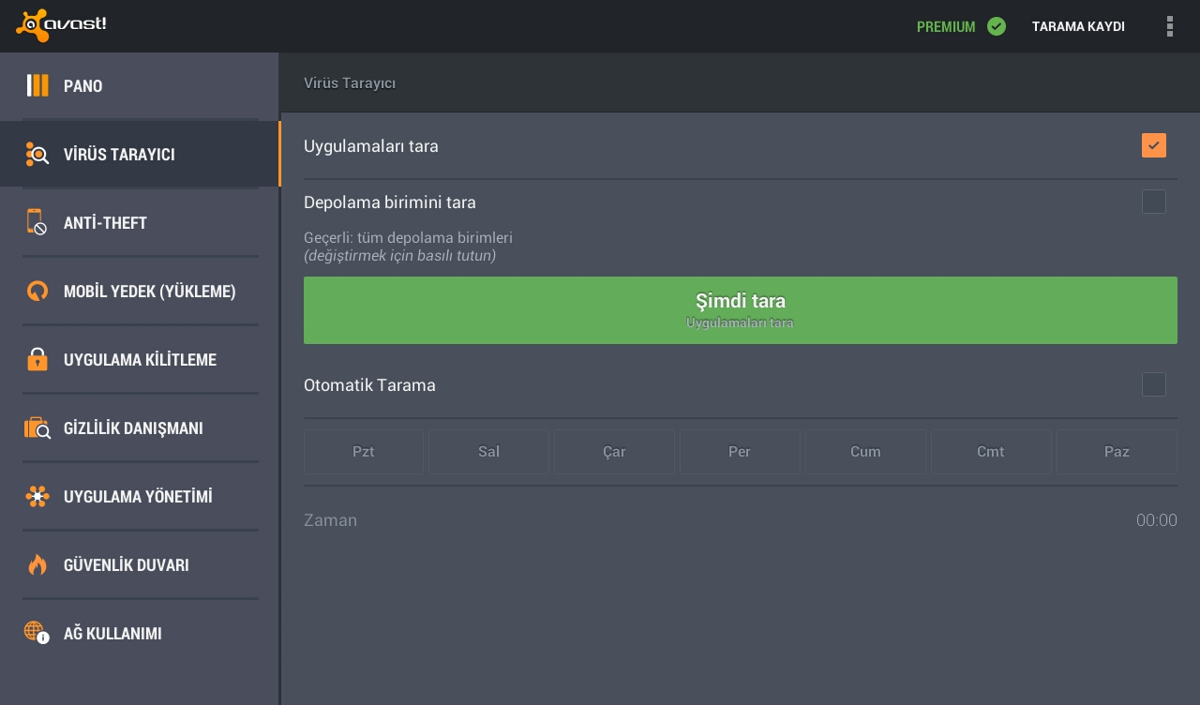1200x705 pixels.
Task: Open Mobil Yedek (Yükleme) headset icon
Action: coord(37,291)
